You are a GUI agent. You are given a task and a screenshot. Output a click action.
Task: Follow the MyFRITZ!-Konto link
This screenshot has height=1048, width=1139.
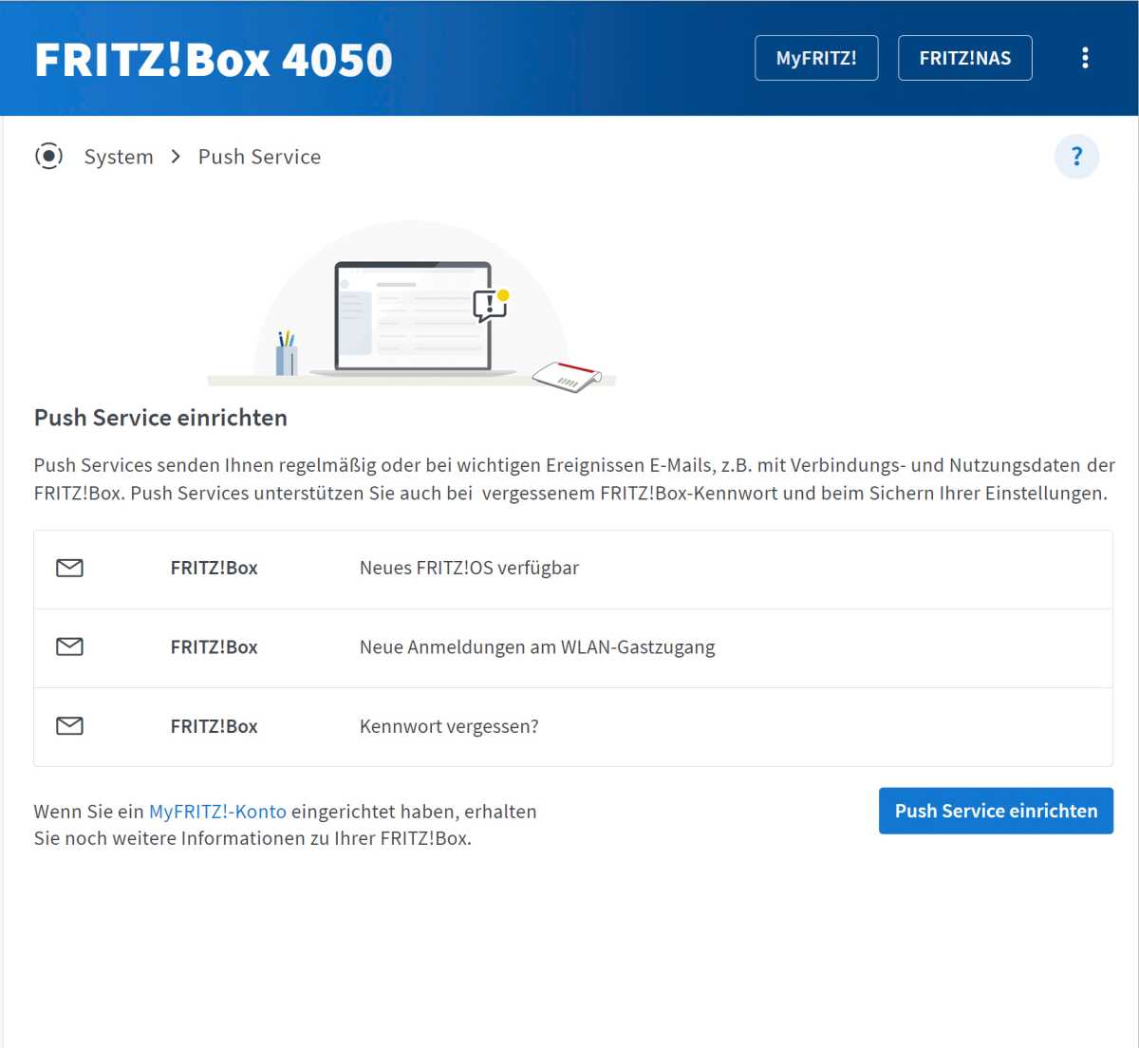pos(217,812)
